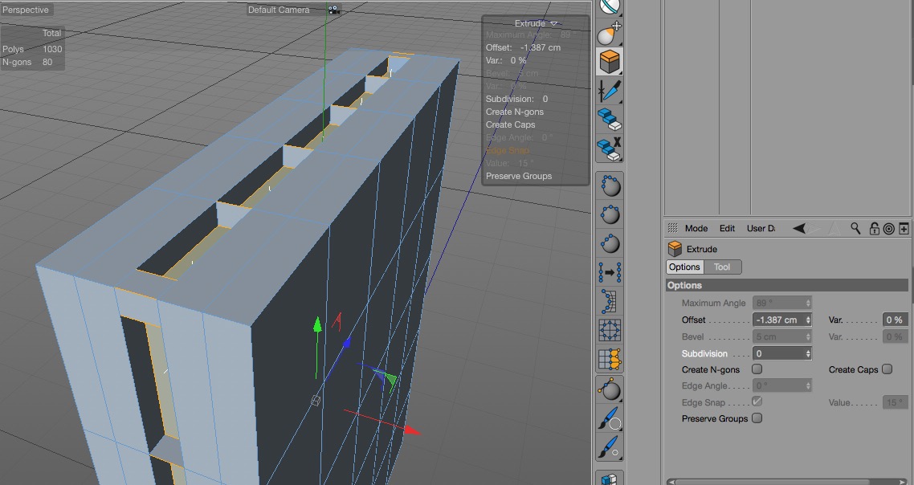Click the Subdivision field stepper arrows

(808, 353)
